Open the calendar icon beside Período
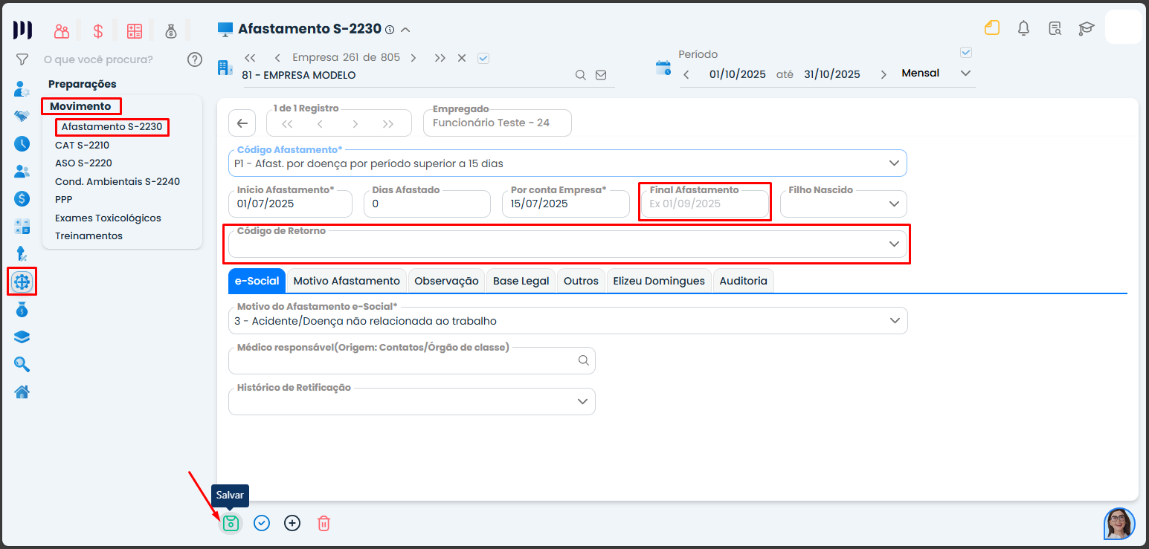 (x=663, y=68)
